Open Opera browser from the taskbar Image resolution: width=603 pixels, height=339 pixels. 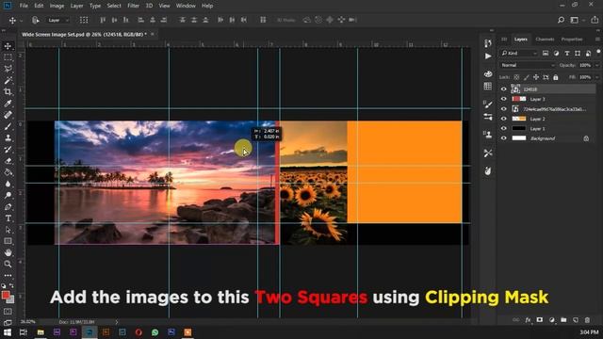[139, 332]
